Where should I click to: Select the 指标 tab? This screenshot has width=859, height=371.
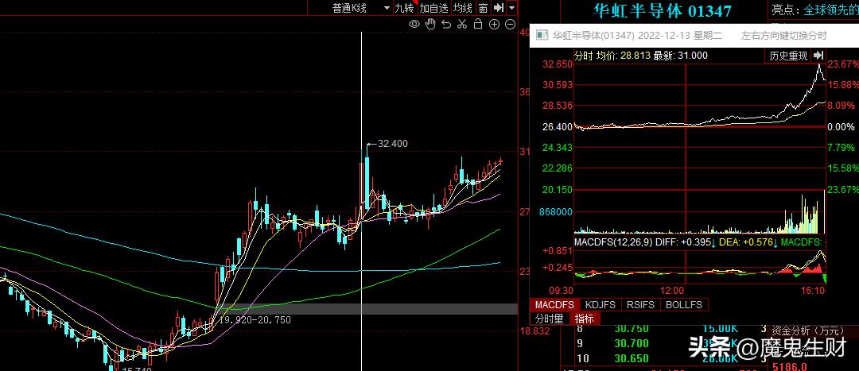pos(584,319)
